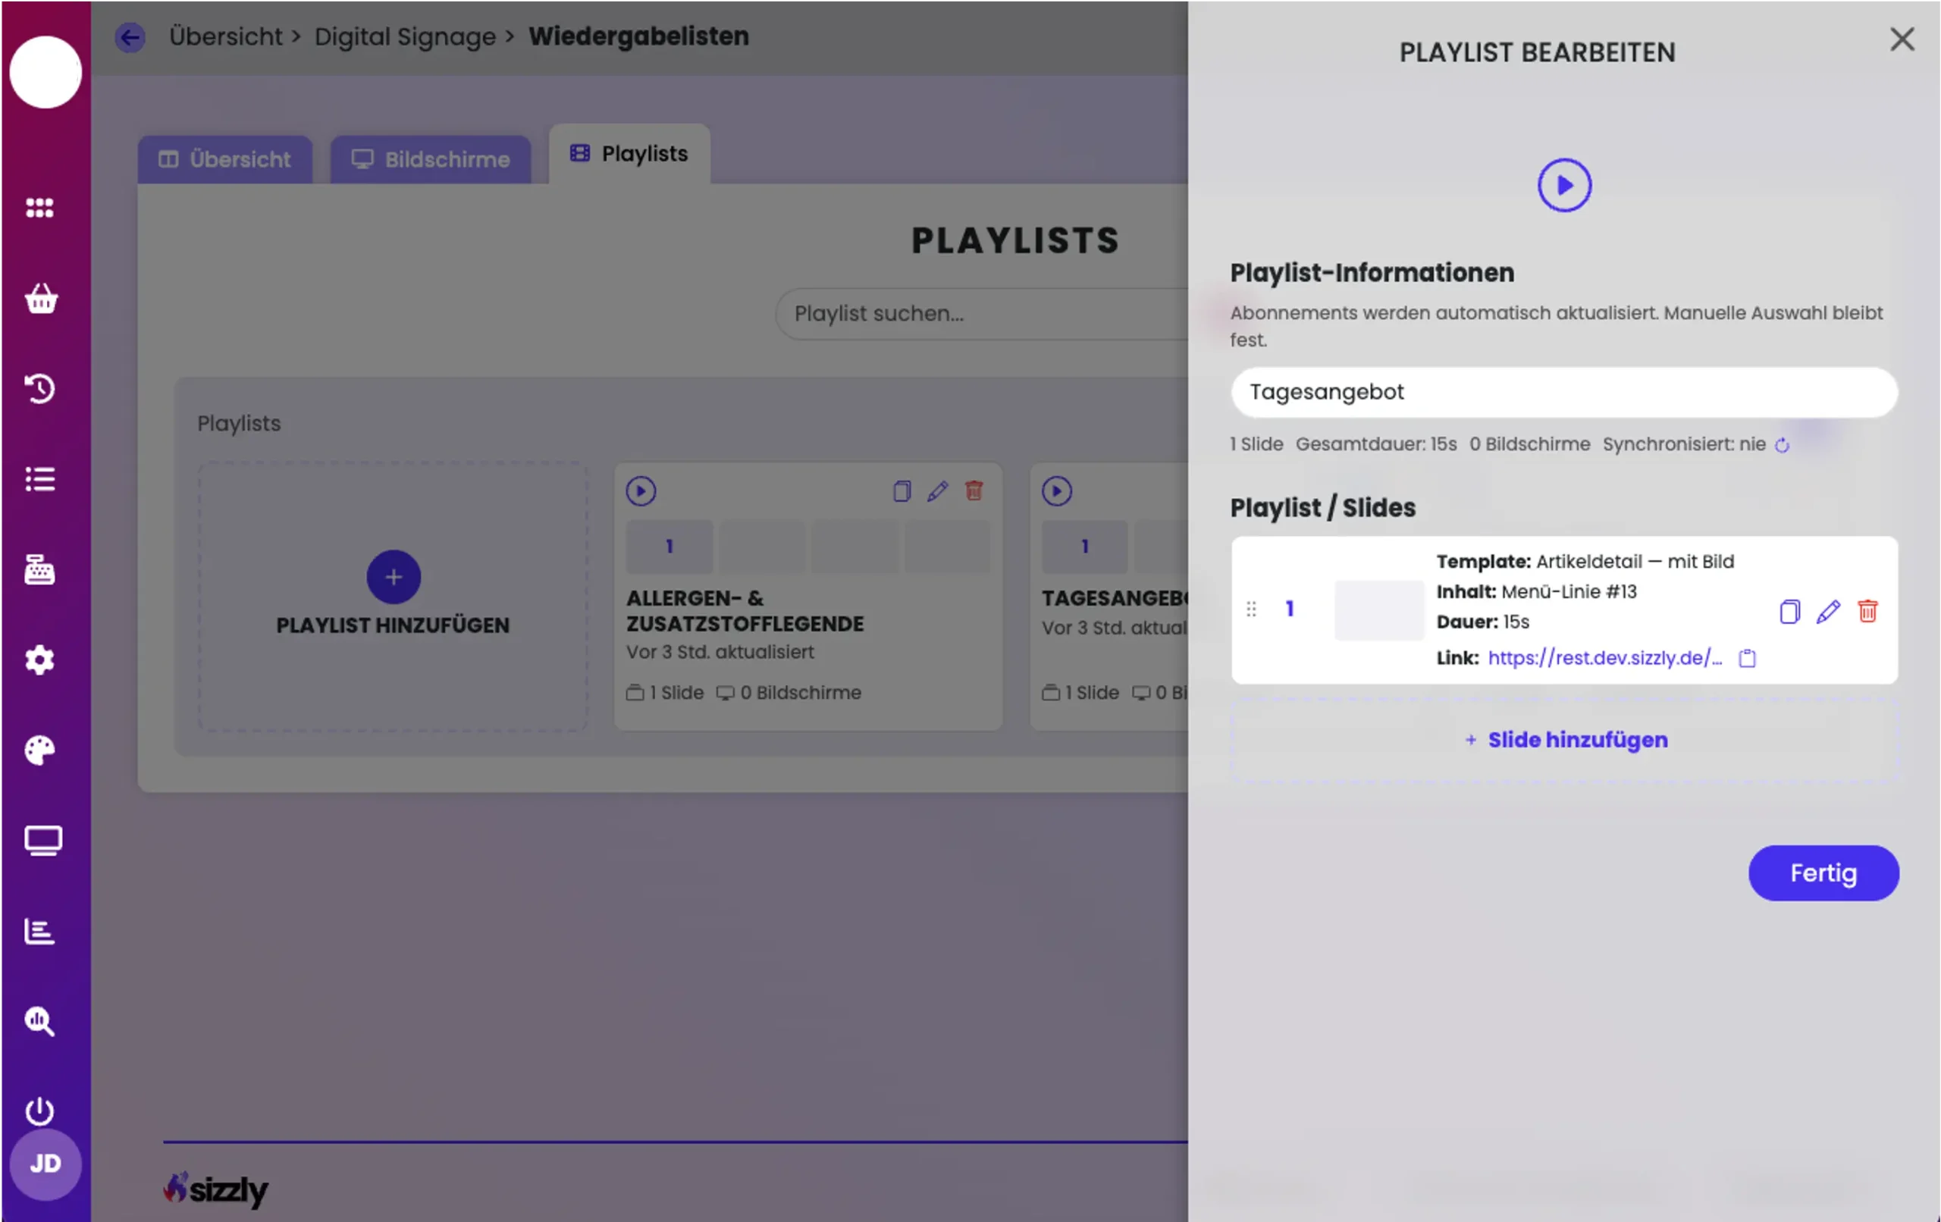Click the plus Playlist hinzufügen button
The width and height of the screenshot is (1941, 1222).
pyautogui.click(x=394, y=577)
